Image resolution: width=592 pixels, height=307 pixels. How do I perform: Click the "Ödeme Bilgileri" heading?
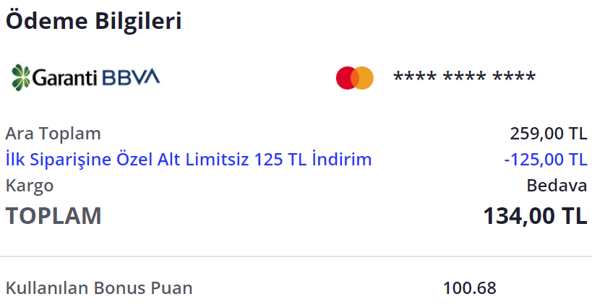93,21
